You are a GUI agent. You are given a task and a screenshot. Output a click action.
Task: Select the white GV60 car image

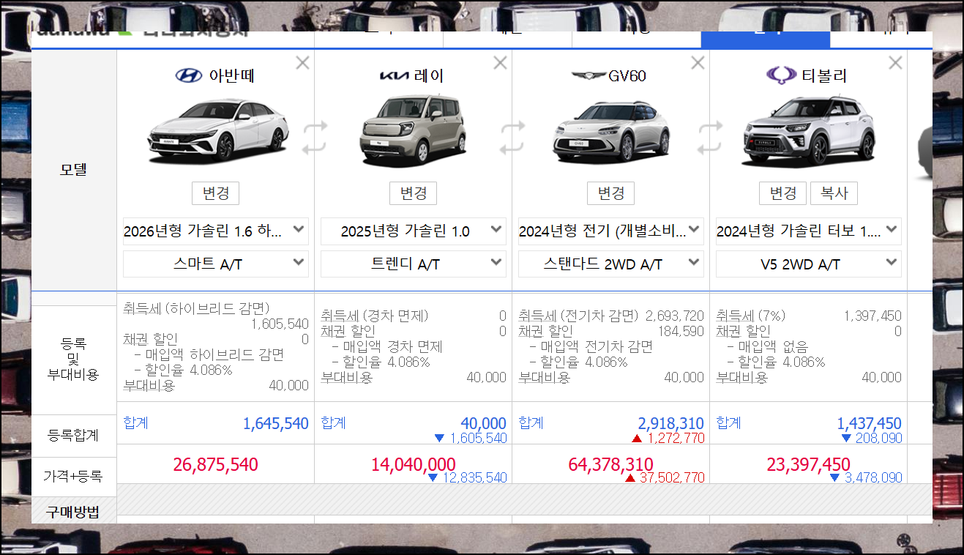(x=610, y=134)
